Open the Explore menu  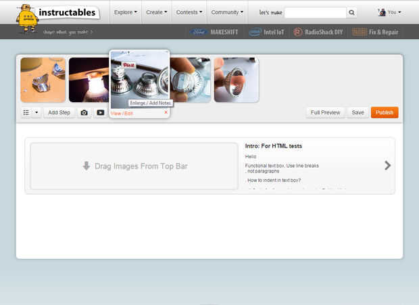click(125, 12)
